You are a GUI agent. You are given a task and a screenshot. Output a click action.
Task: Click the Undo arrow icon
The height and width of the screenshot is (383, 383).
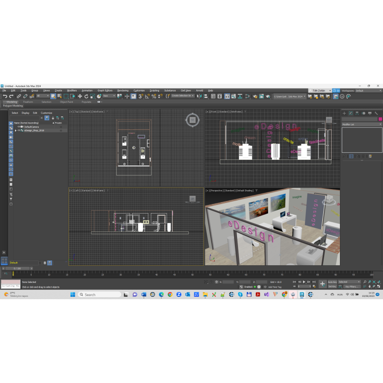point(5,96)
